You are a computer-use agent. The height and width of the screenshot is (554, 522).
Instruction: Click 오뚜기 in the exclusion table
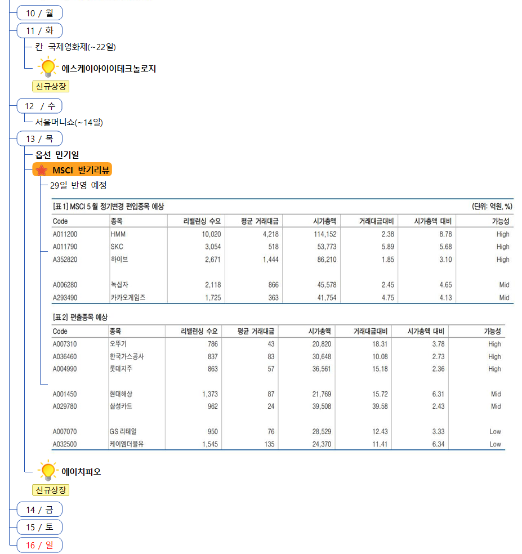tap(118, 344)
